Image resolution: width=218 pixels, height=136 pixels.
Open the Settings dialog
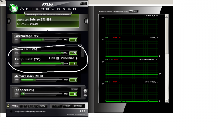(78, 106)
